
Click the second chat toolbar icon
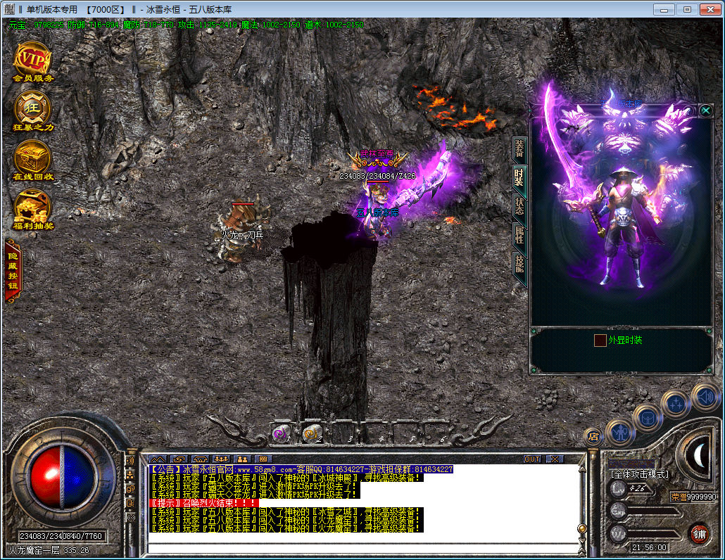[179, 459]
